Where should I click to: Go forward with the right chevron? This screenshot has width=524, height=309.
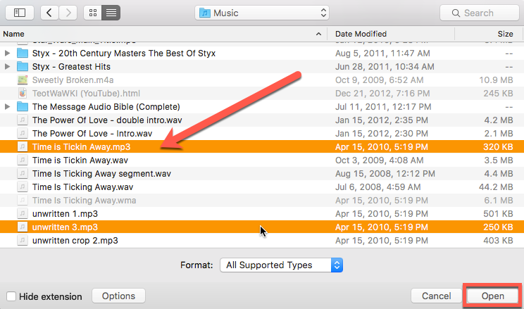tap(68, 13)
